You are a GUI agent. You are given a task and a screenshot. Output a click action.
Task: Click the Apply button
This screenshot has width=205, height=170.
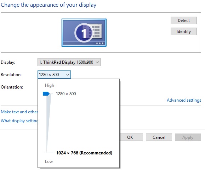(x=188, y=137)
